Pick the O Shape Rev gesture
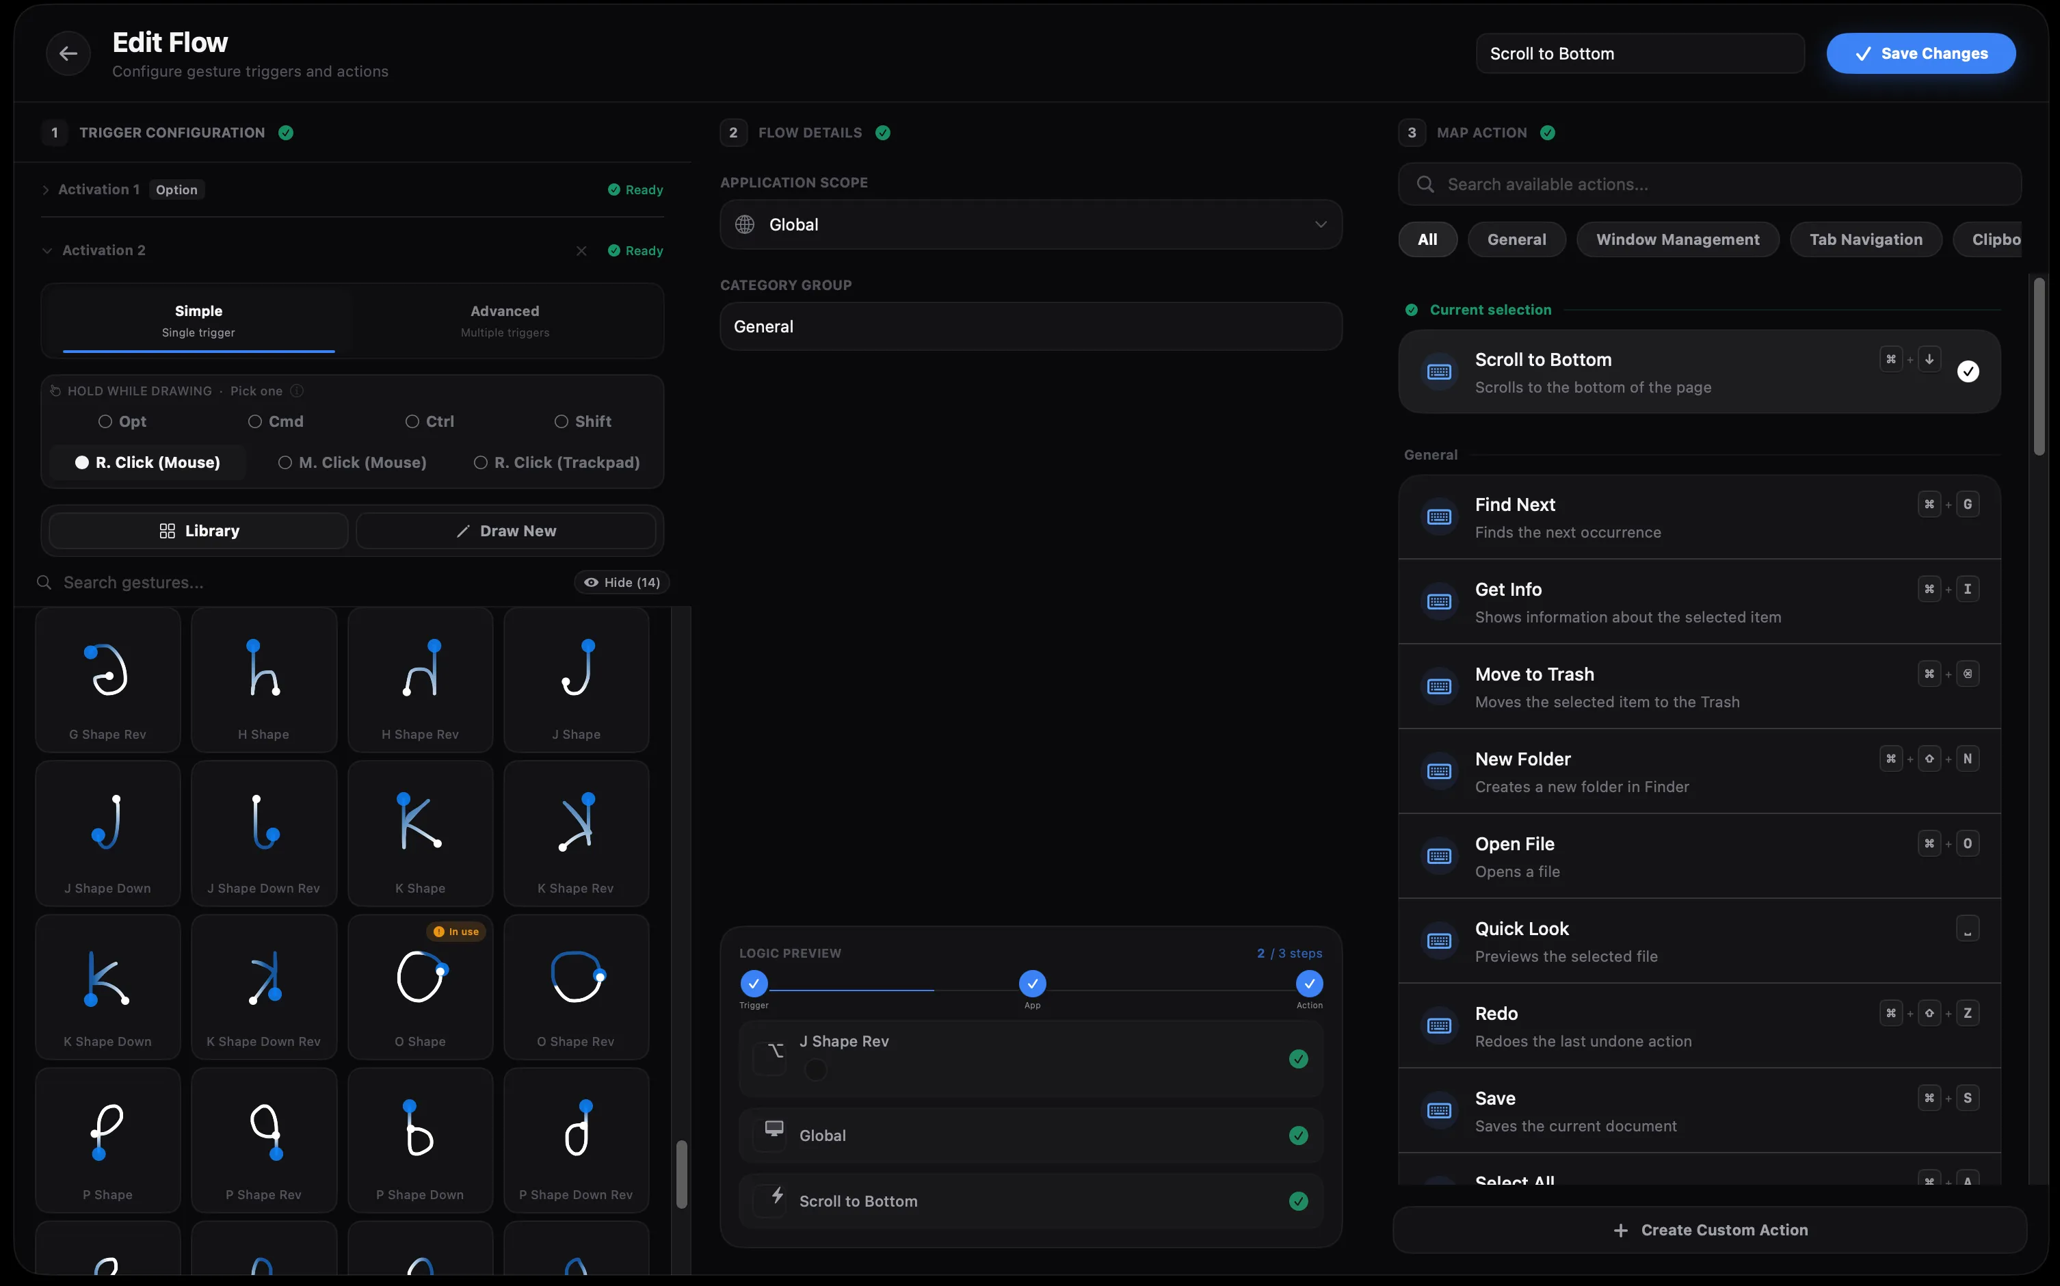The height and width of the screenshot is (1286, 2060). [577, 986]
